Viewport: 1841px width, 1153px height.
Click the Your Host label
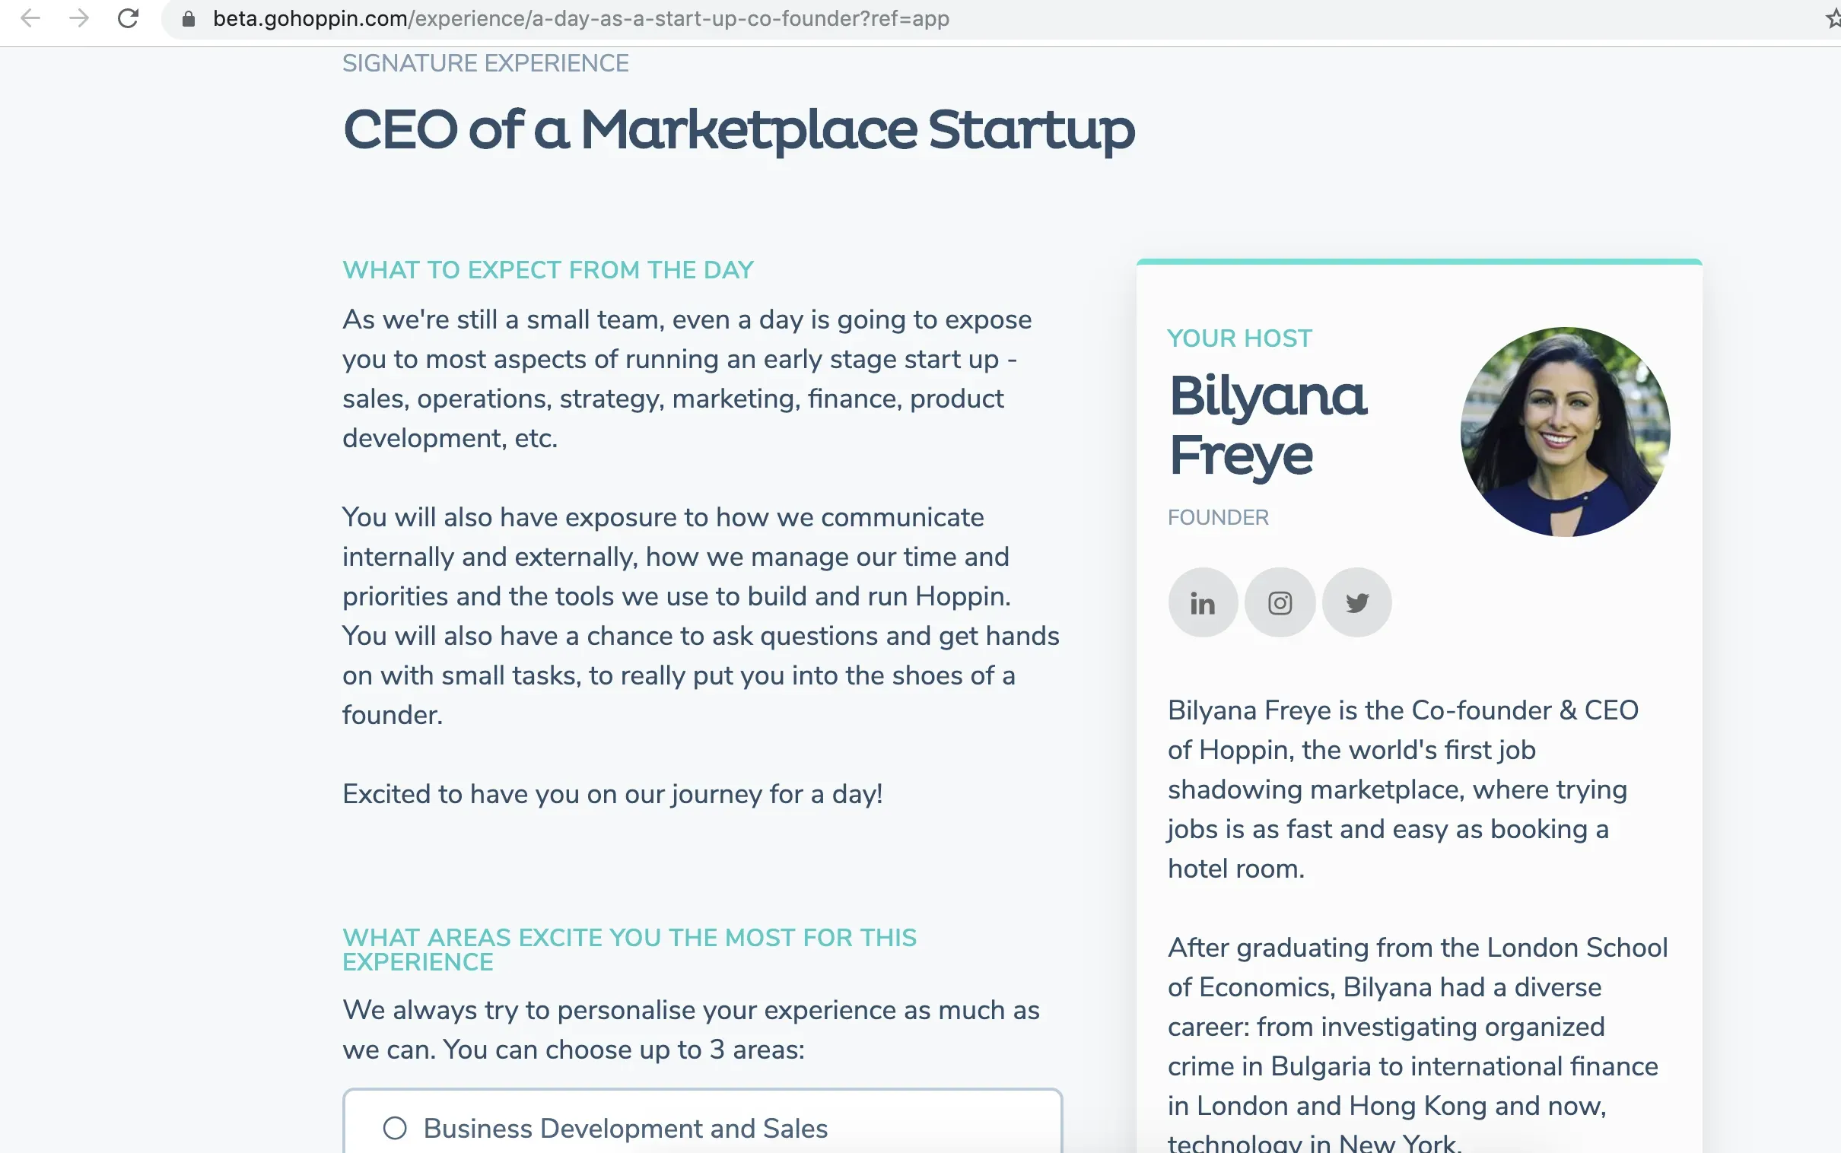click(1239, 338)
